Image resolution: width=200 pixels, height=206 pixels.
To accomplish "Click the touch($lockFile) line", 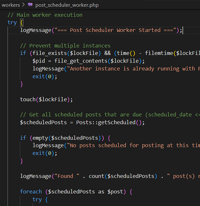I will coord(46,99).
